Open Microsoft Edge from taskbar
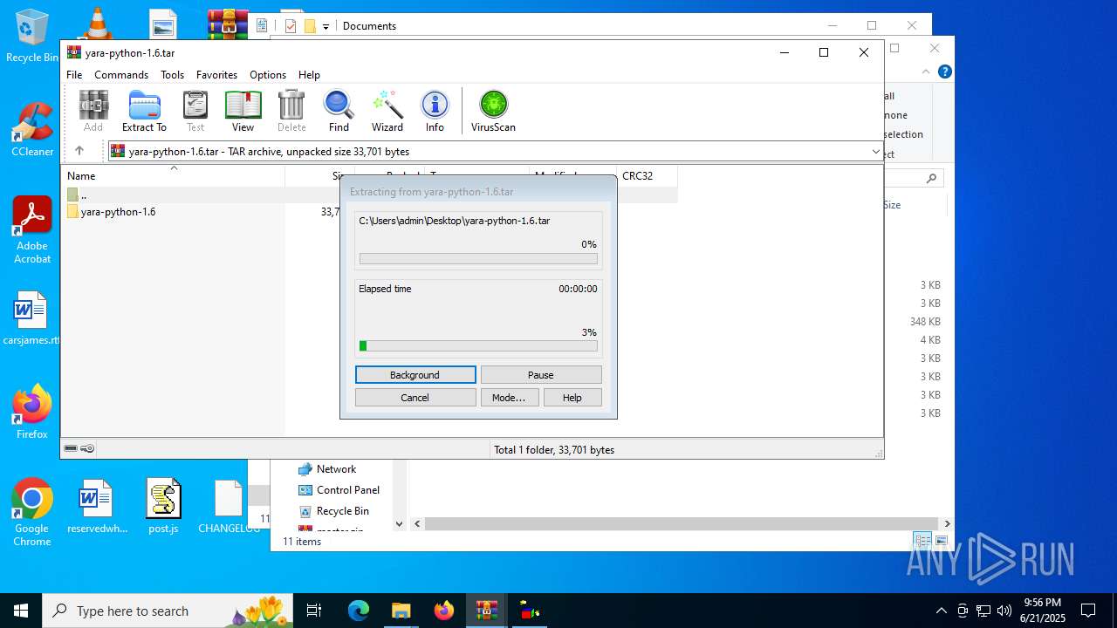Screen dimensions: 1117x628 (359, 611)
